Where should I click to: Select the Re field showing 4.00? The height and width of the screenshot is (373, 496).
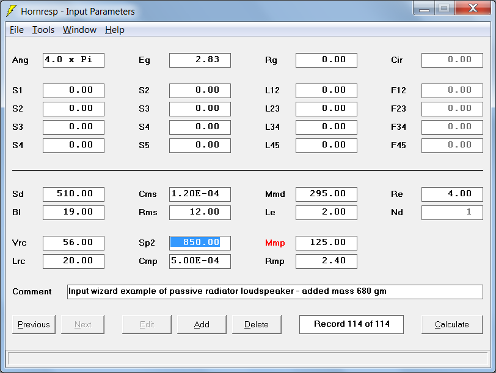pyautogui.click(x=453, y=194)
